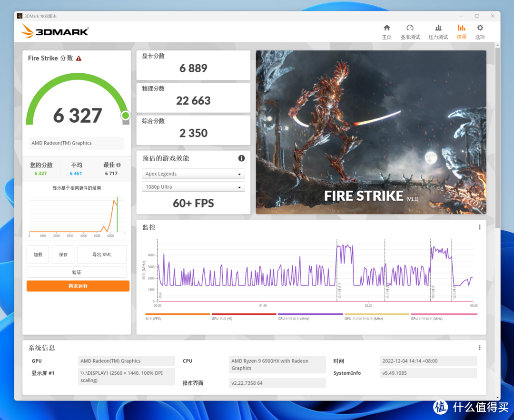
Task: Click the SystemInfo value v5.49.1085
Action: [x=428, y=373]
